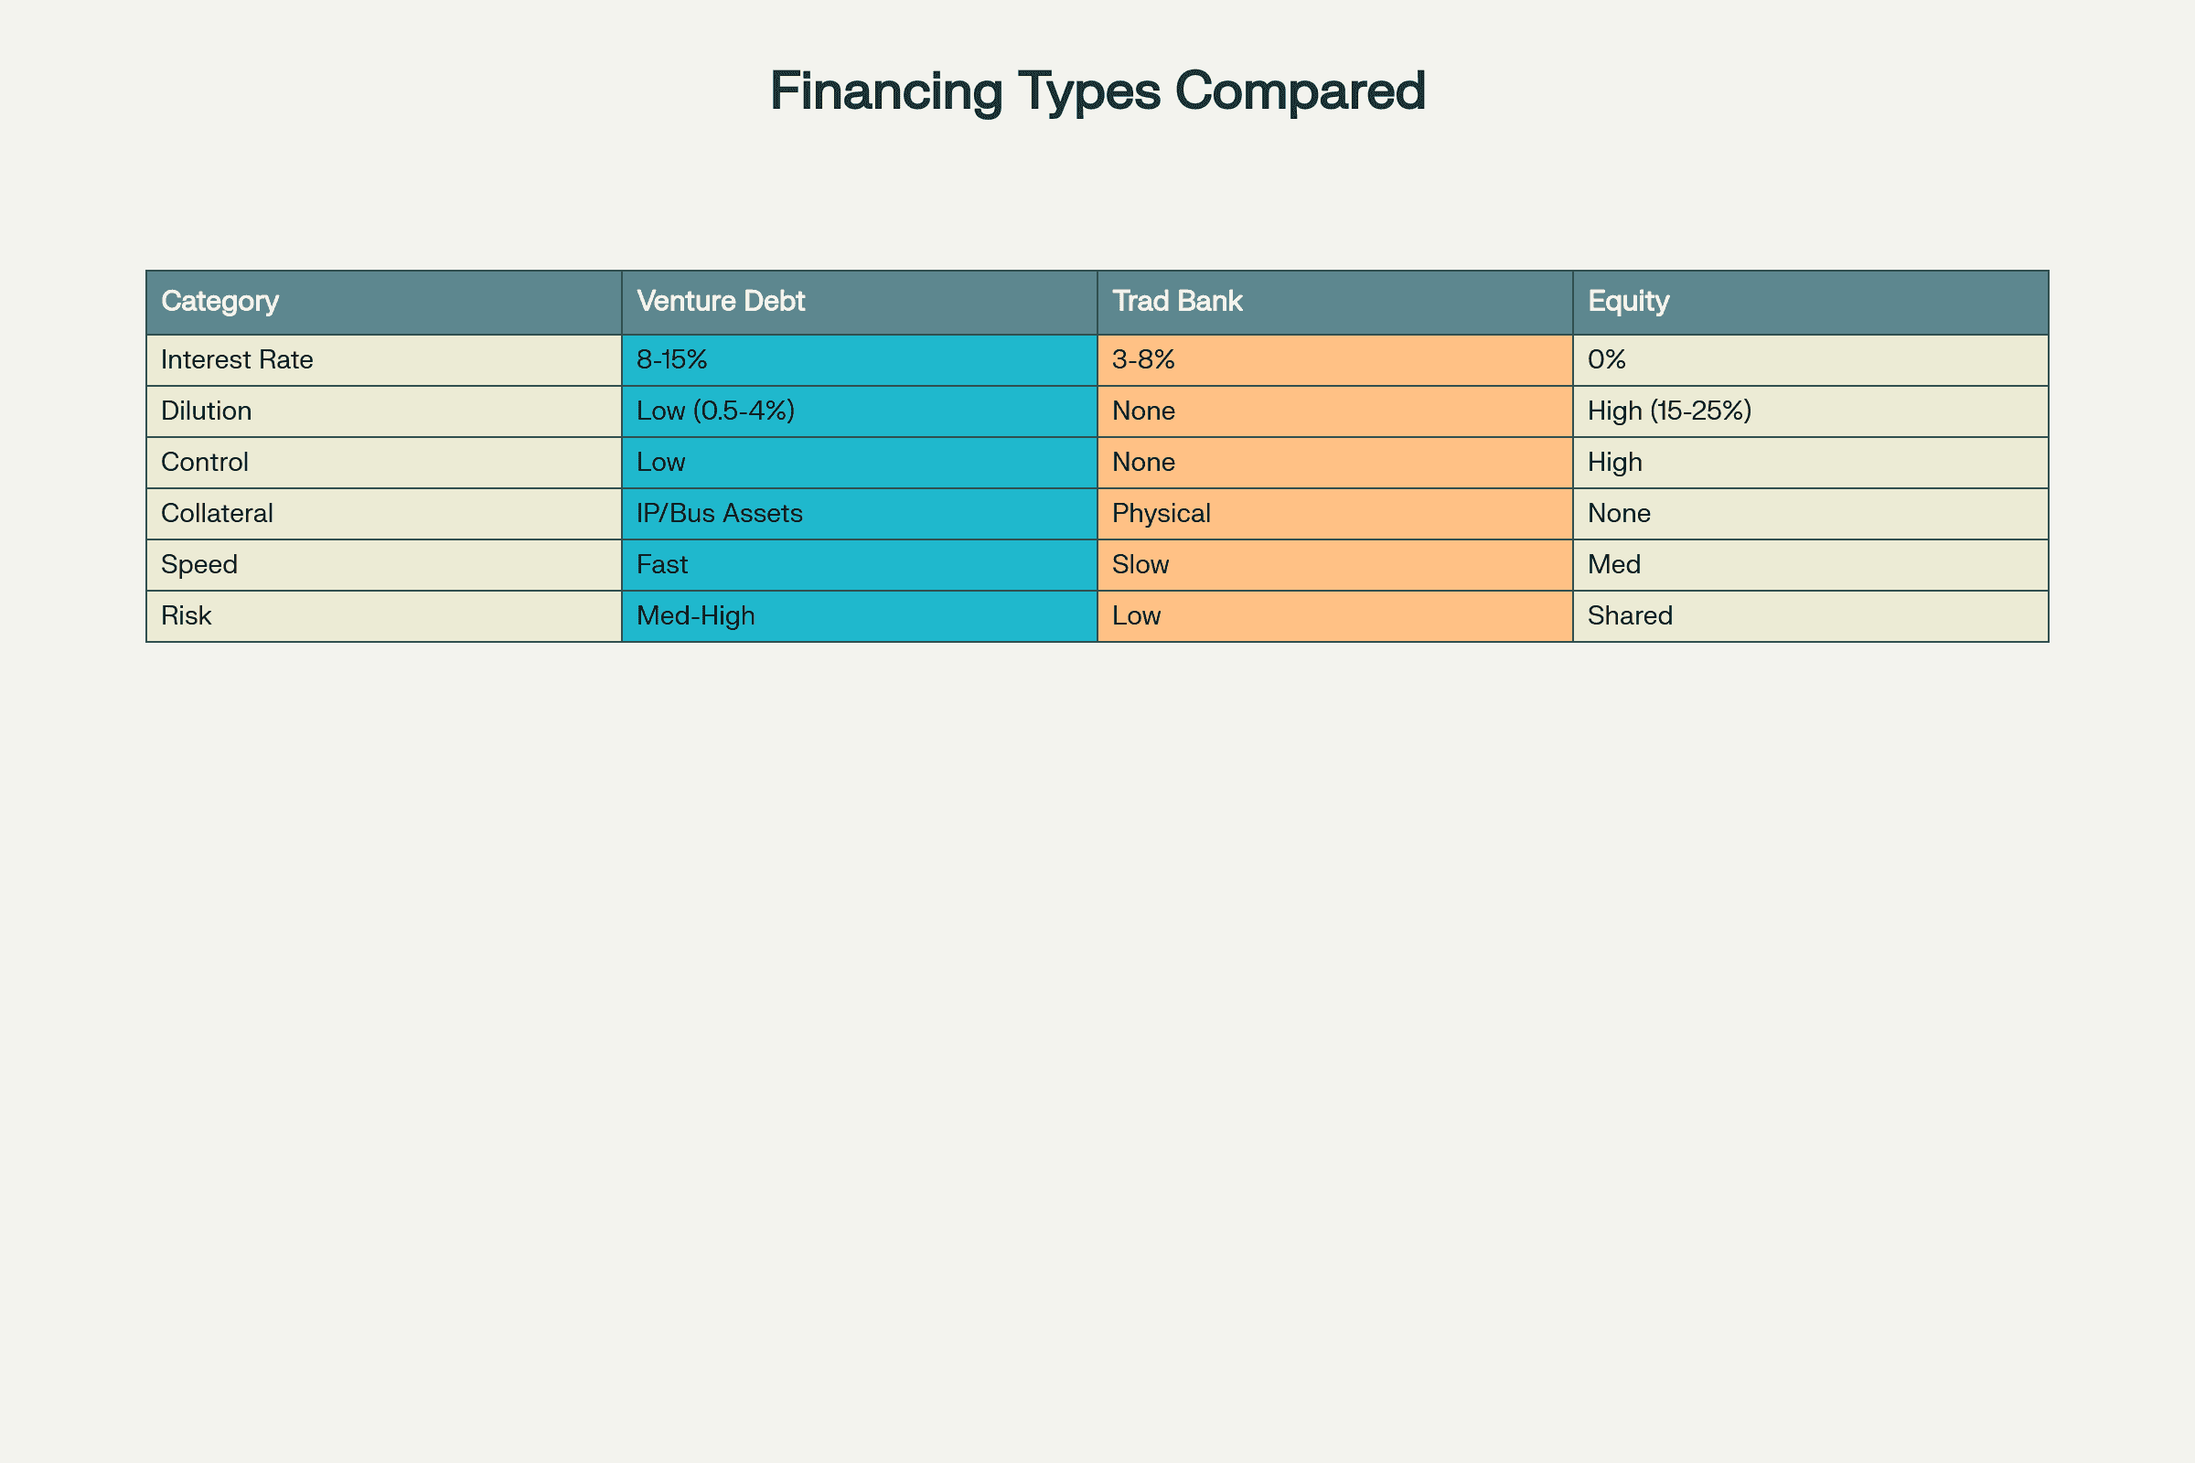Click the Equity column header

pos(1629,302)
